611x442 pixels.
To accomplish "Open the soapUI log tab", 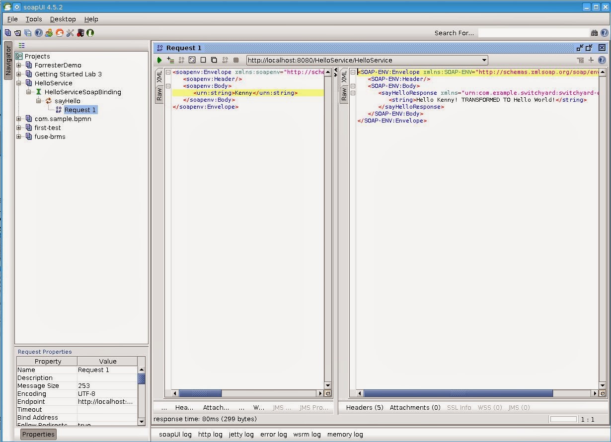I will (175, 434).
